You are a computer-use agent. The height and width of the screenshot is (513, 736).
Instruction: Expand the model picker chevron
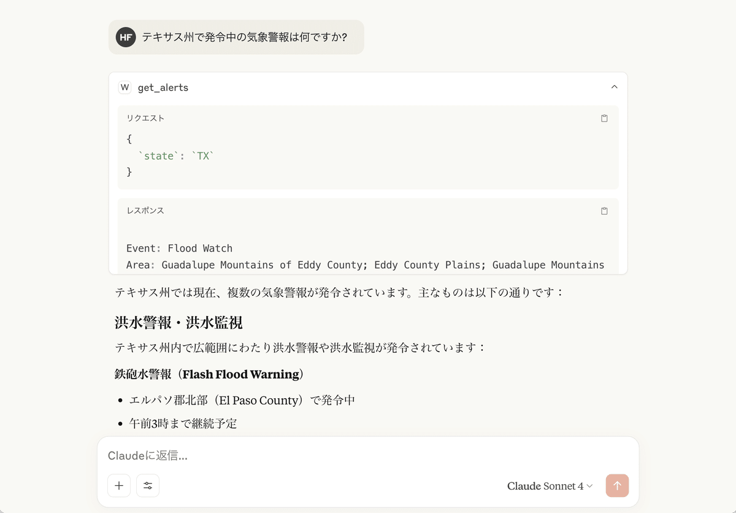pyautogui.click(x=589, y=487)
